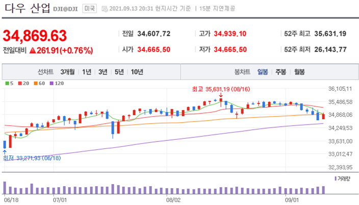Click the green 5-day moving average swatch
Viewport: 359px width, 205px height.
coord(7,83)
